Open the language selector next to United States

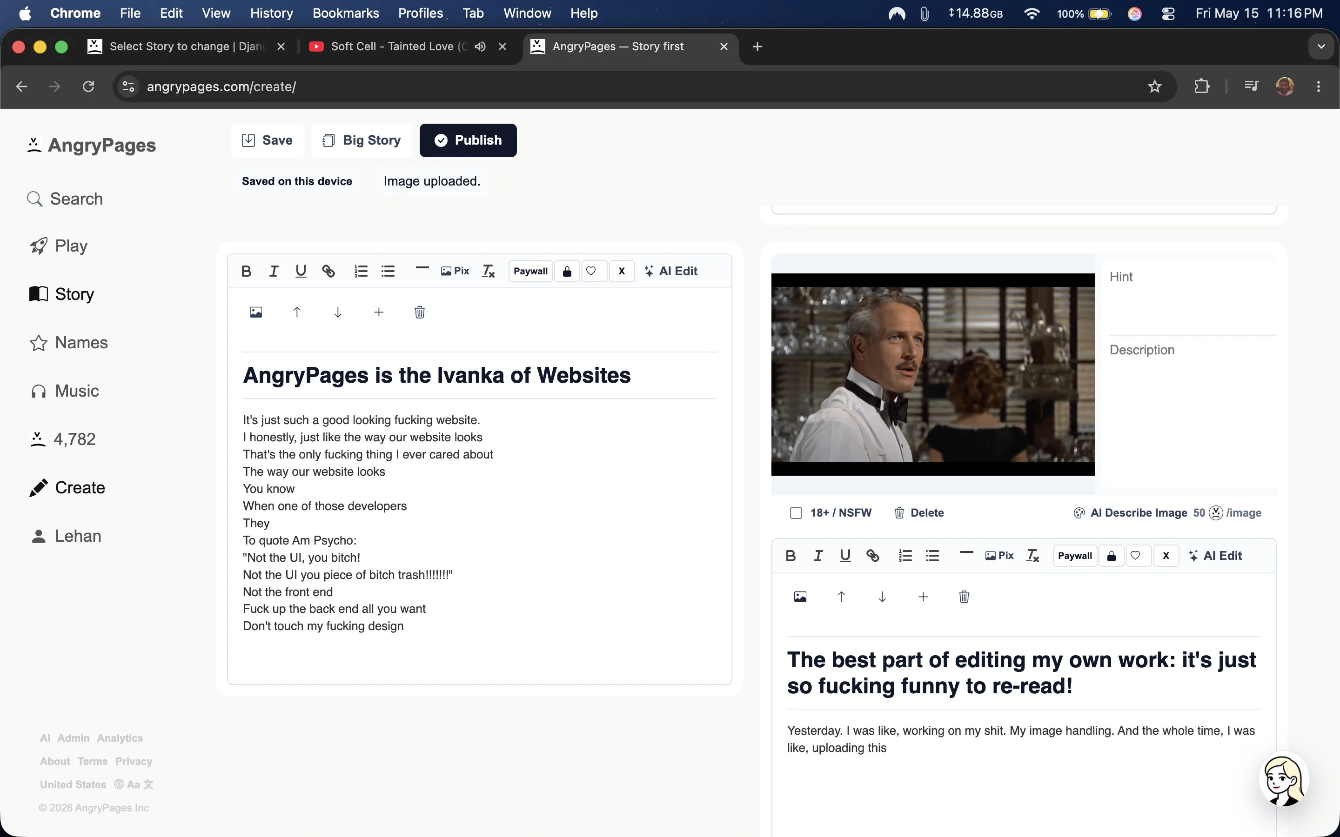click(134, 784)
